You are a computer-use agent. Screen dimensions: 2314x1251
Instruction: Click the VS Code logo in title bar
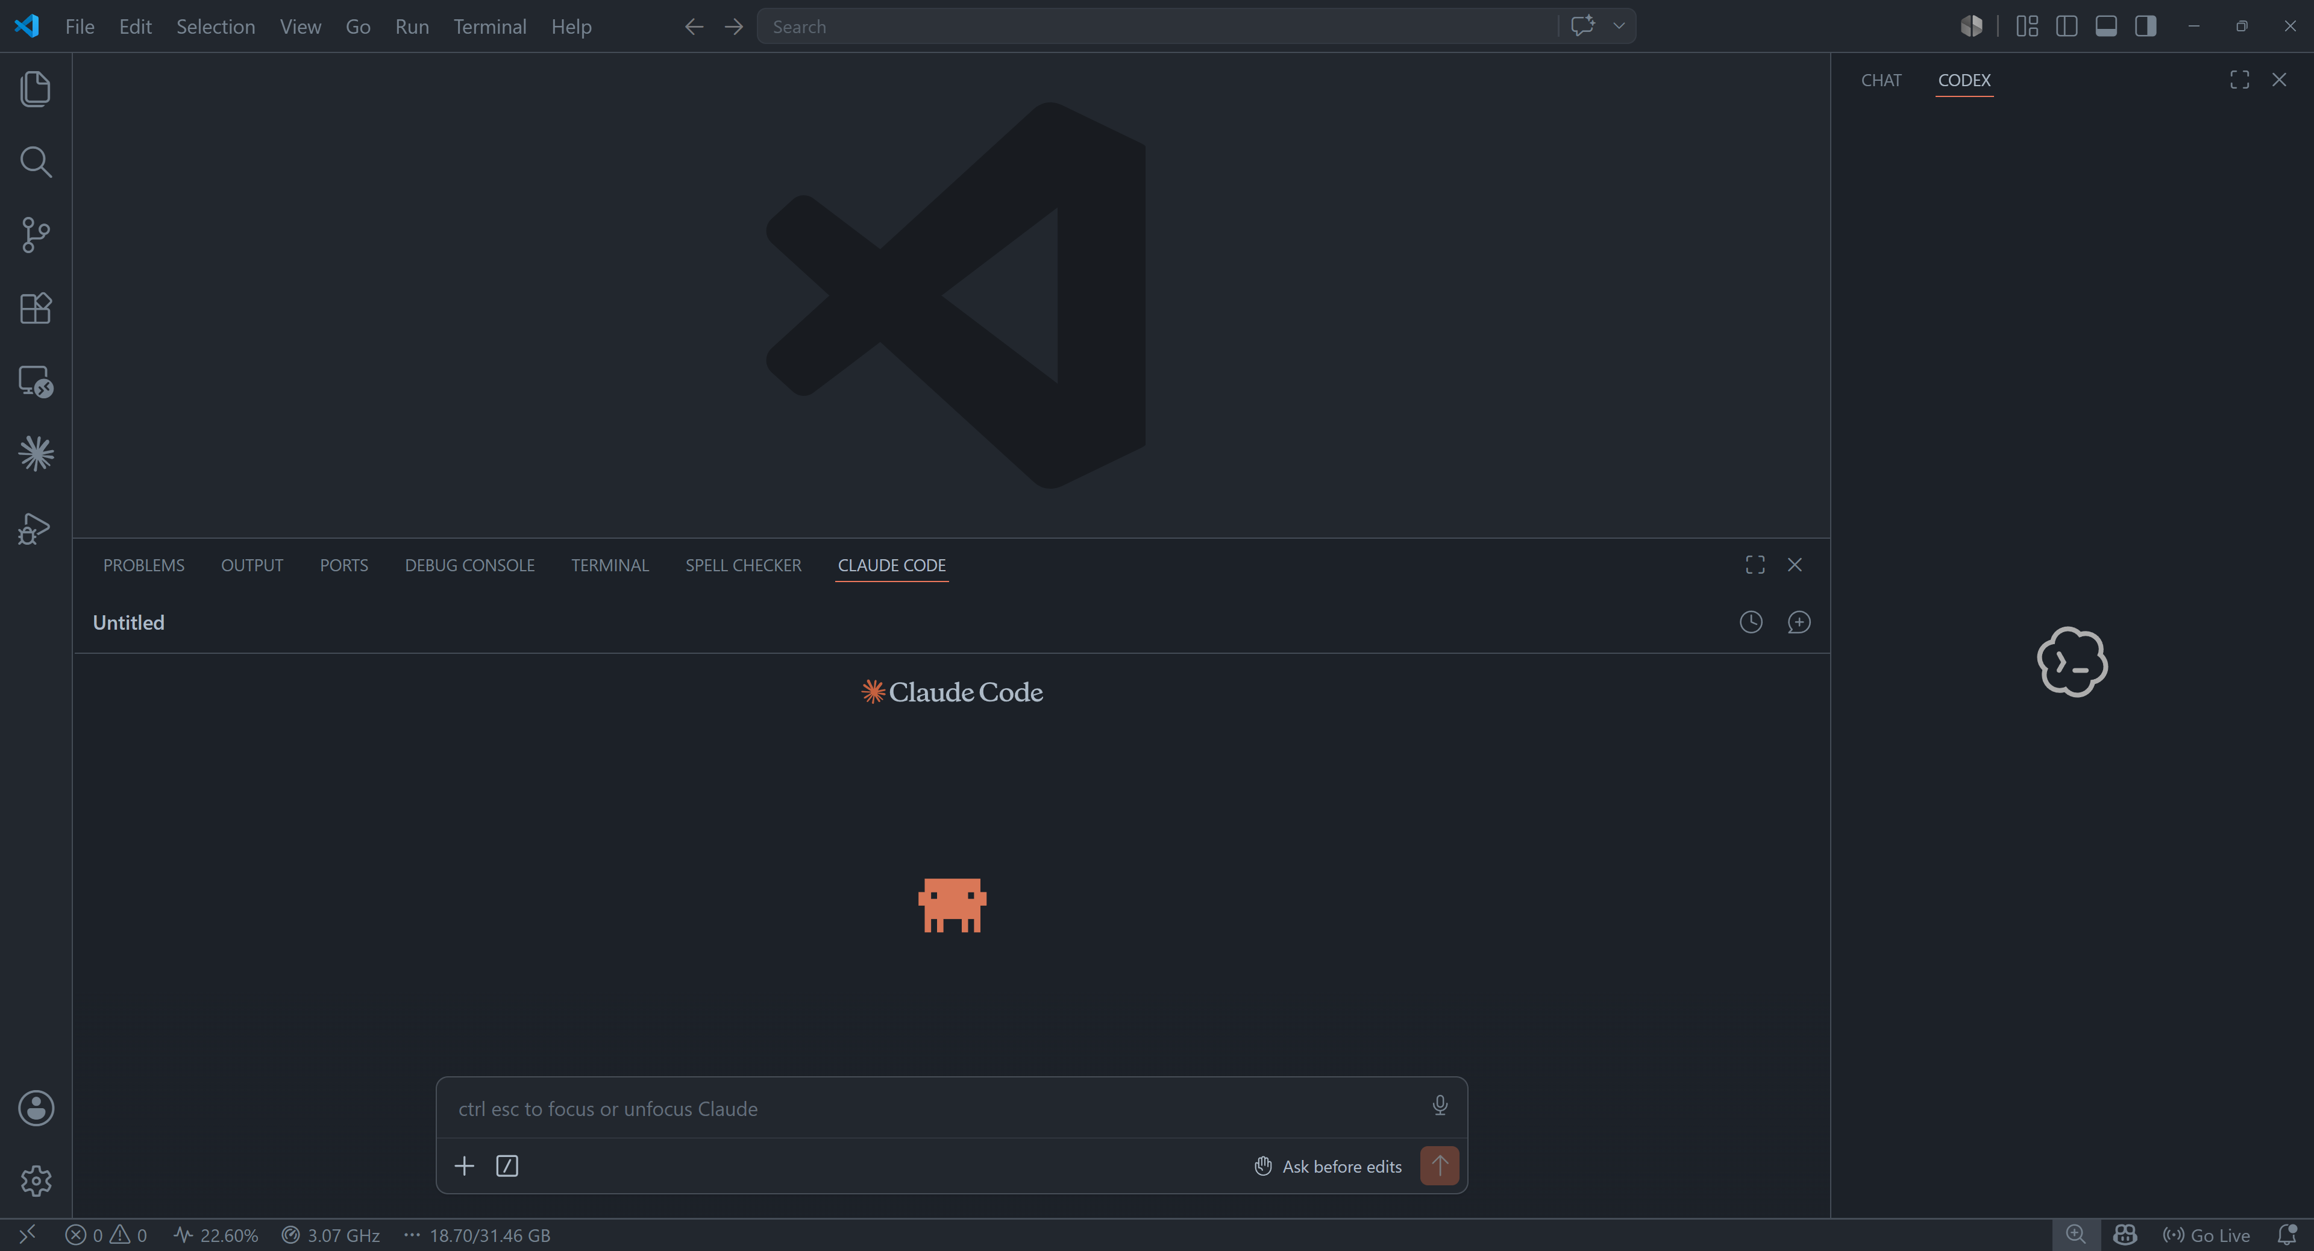pyautogui.click(x=27, y=26)
